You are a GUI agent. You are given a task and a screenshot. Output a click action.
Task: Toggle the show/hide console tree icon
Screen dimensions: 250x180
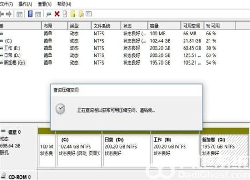(20, 15)
